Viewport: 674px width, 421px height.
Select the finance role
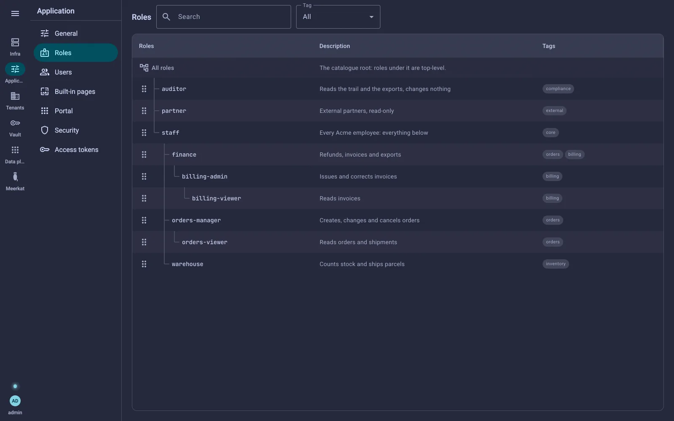[184, 155]
